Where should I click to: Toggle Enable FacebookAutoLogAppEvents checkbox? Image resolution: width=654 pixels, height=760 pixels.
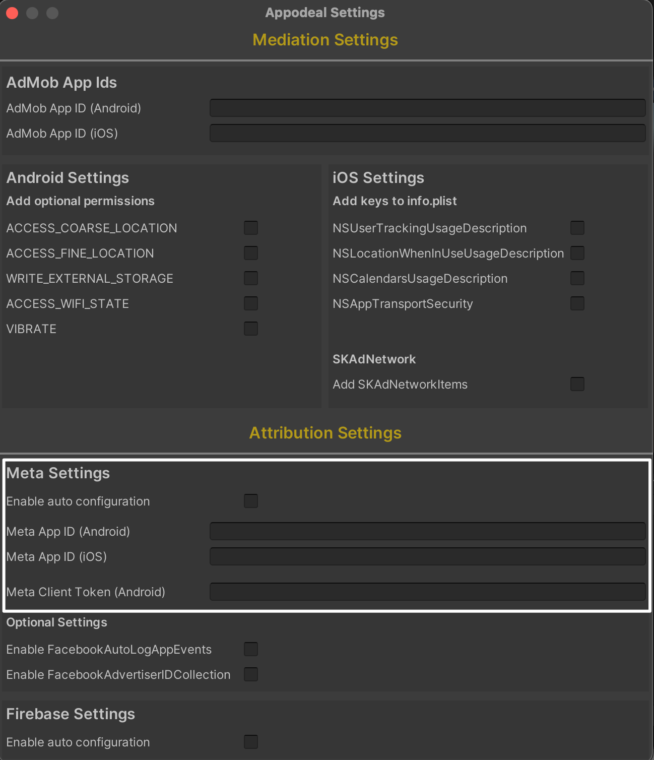pyautogui.click(x=251, y=649)
